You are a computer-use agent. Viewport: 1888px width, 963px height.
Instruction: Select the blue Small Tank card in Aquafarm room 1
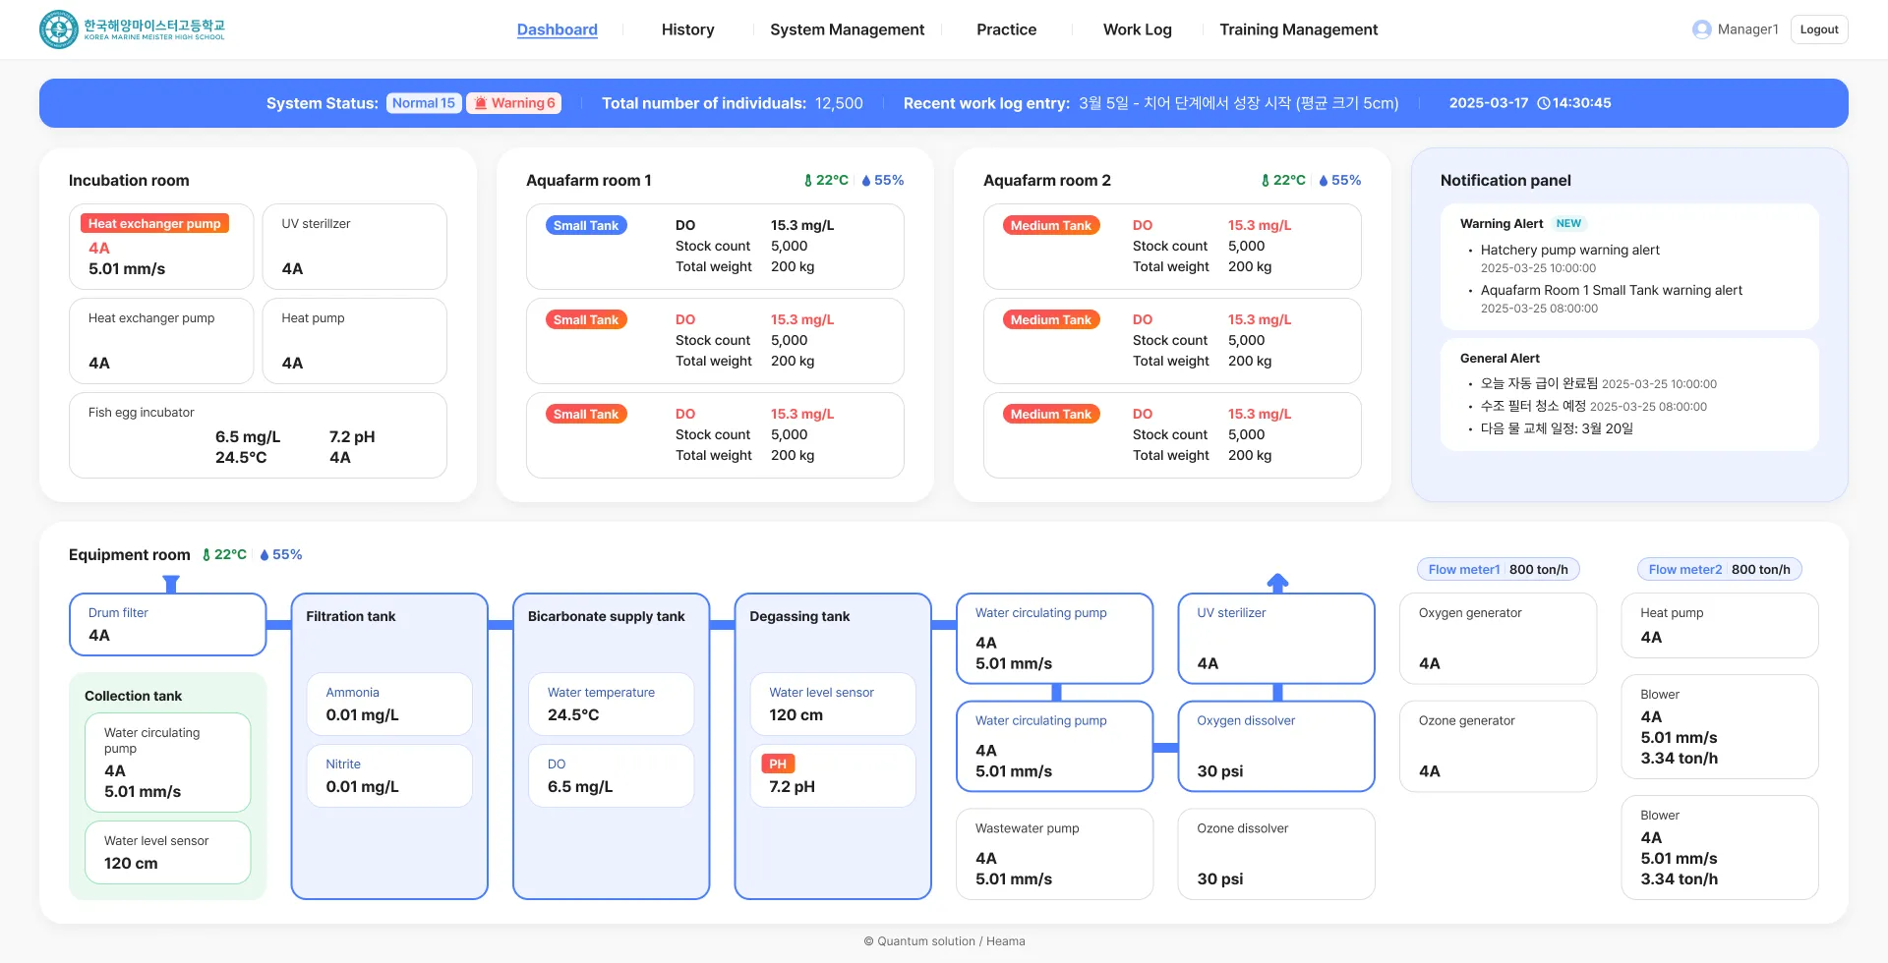[715, 247]
